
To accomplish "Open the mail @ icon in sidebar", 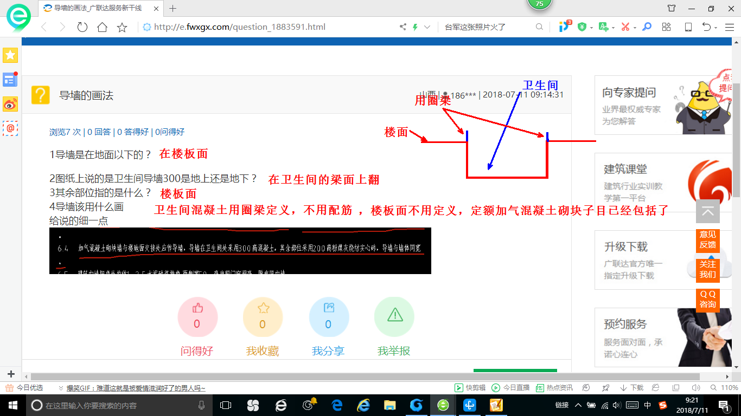I will point(10,128).
